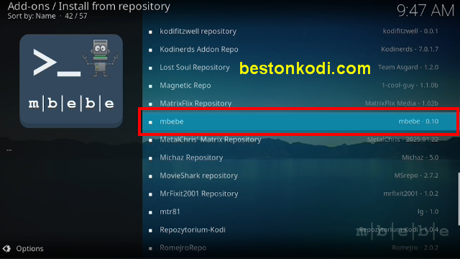Viewport: 460px width, 259px height.
Task: Select Michaz Repository
Action: tap(299, 158)
